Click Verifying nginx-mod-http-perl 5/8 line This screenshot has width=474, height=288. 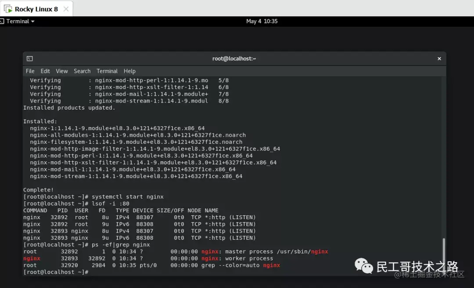click(129, 80)
